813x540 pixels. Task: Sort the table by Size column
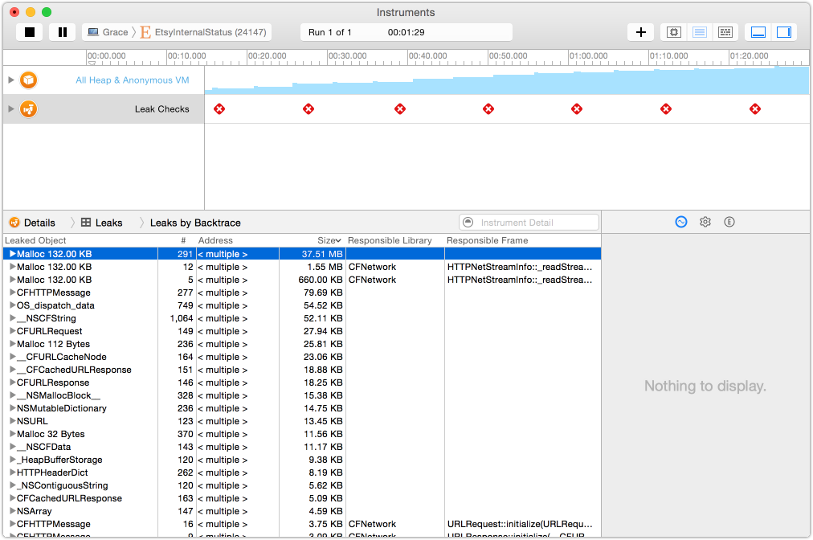coord(328,240)
